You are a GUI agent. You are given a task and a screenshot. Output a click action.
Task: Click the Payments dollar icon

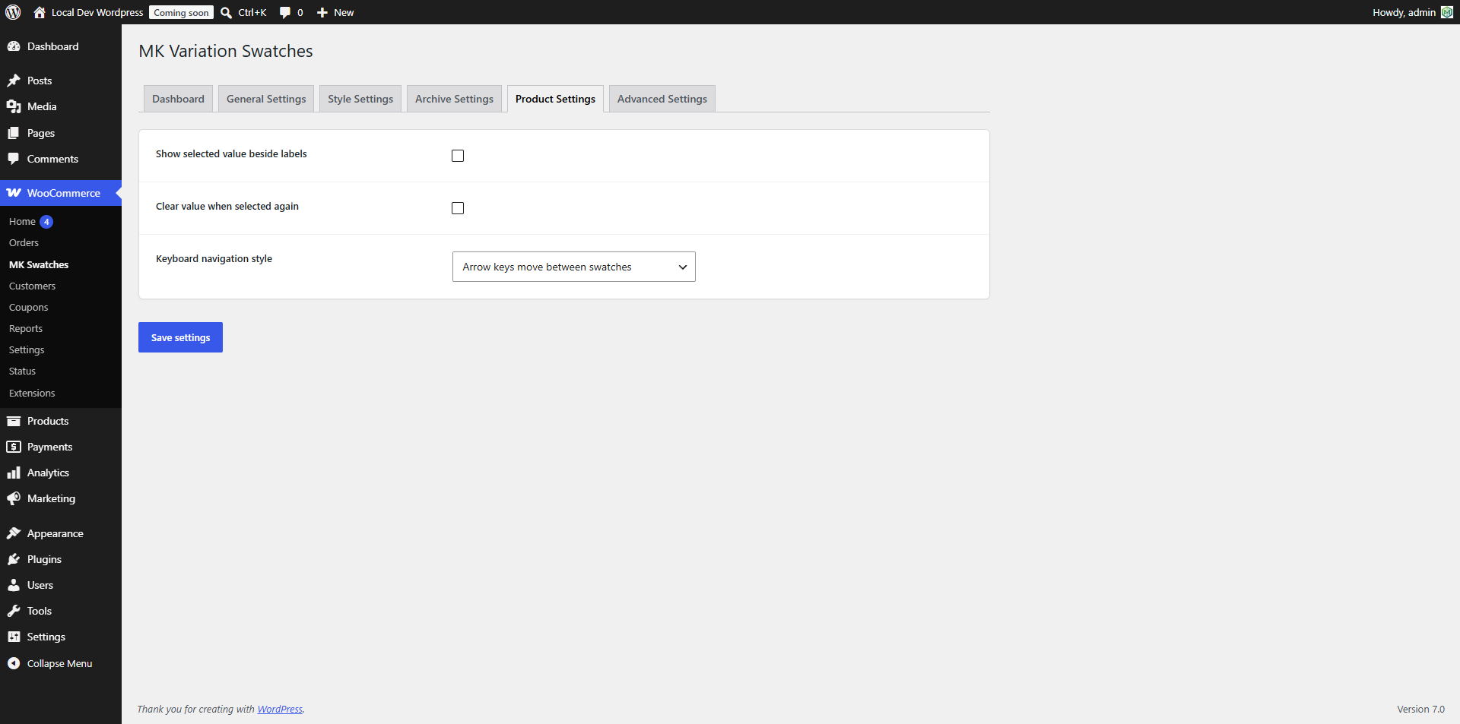[x=14, y=447]
